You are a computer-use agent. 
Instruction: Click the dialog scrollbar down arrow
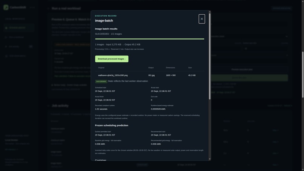(x=210, y=159)
